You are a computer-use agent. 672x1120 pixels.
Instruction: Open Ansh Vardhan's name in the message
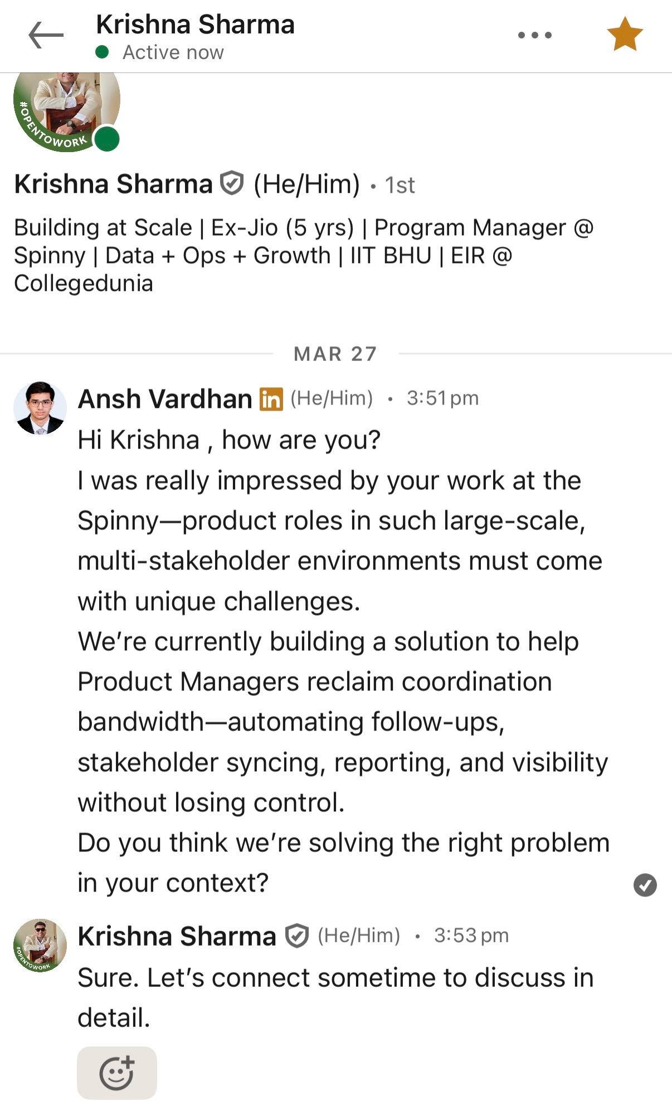165,399
